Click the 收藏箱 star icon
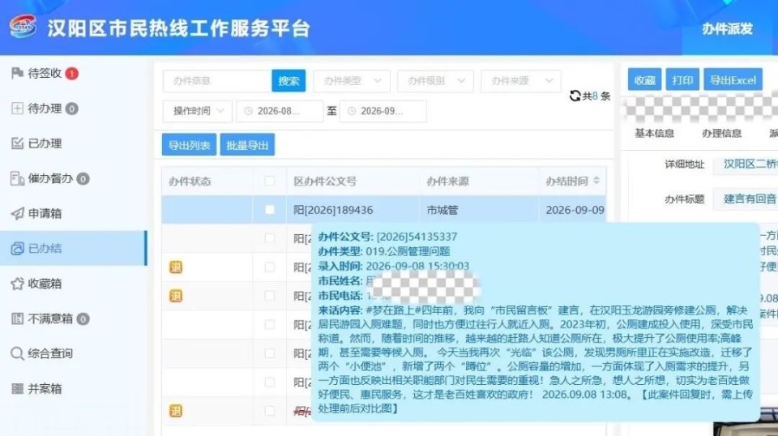 [17, 283]
